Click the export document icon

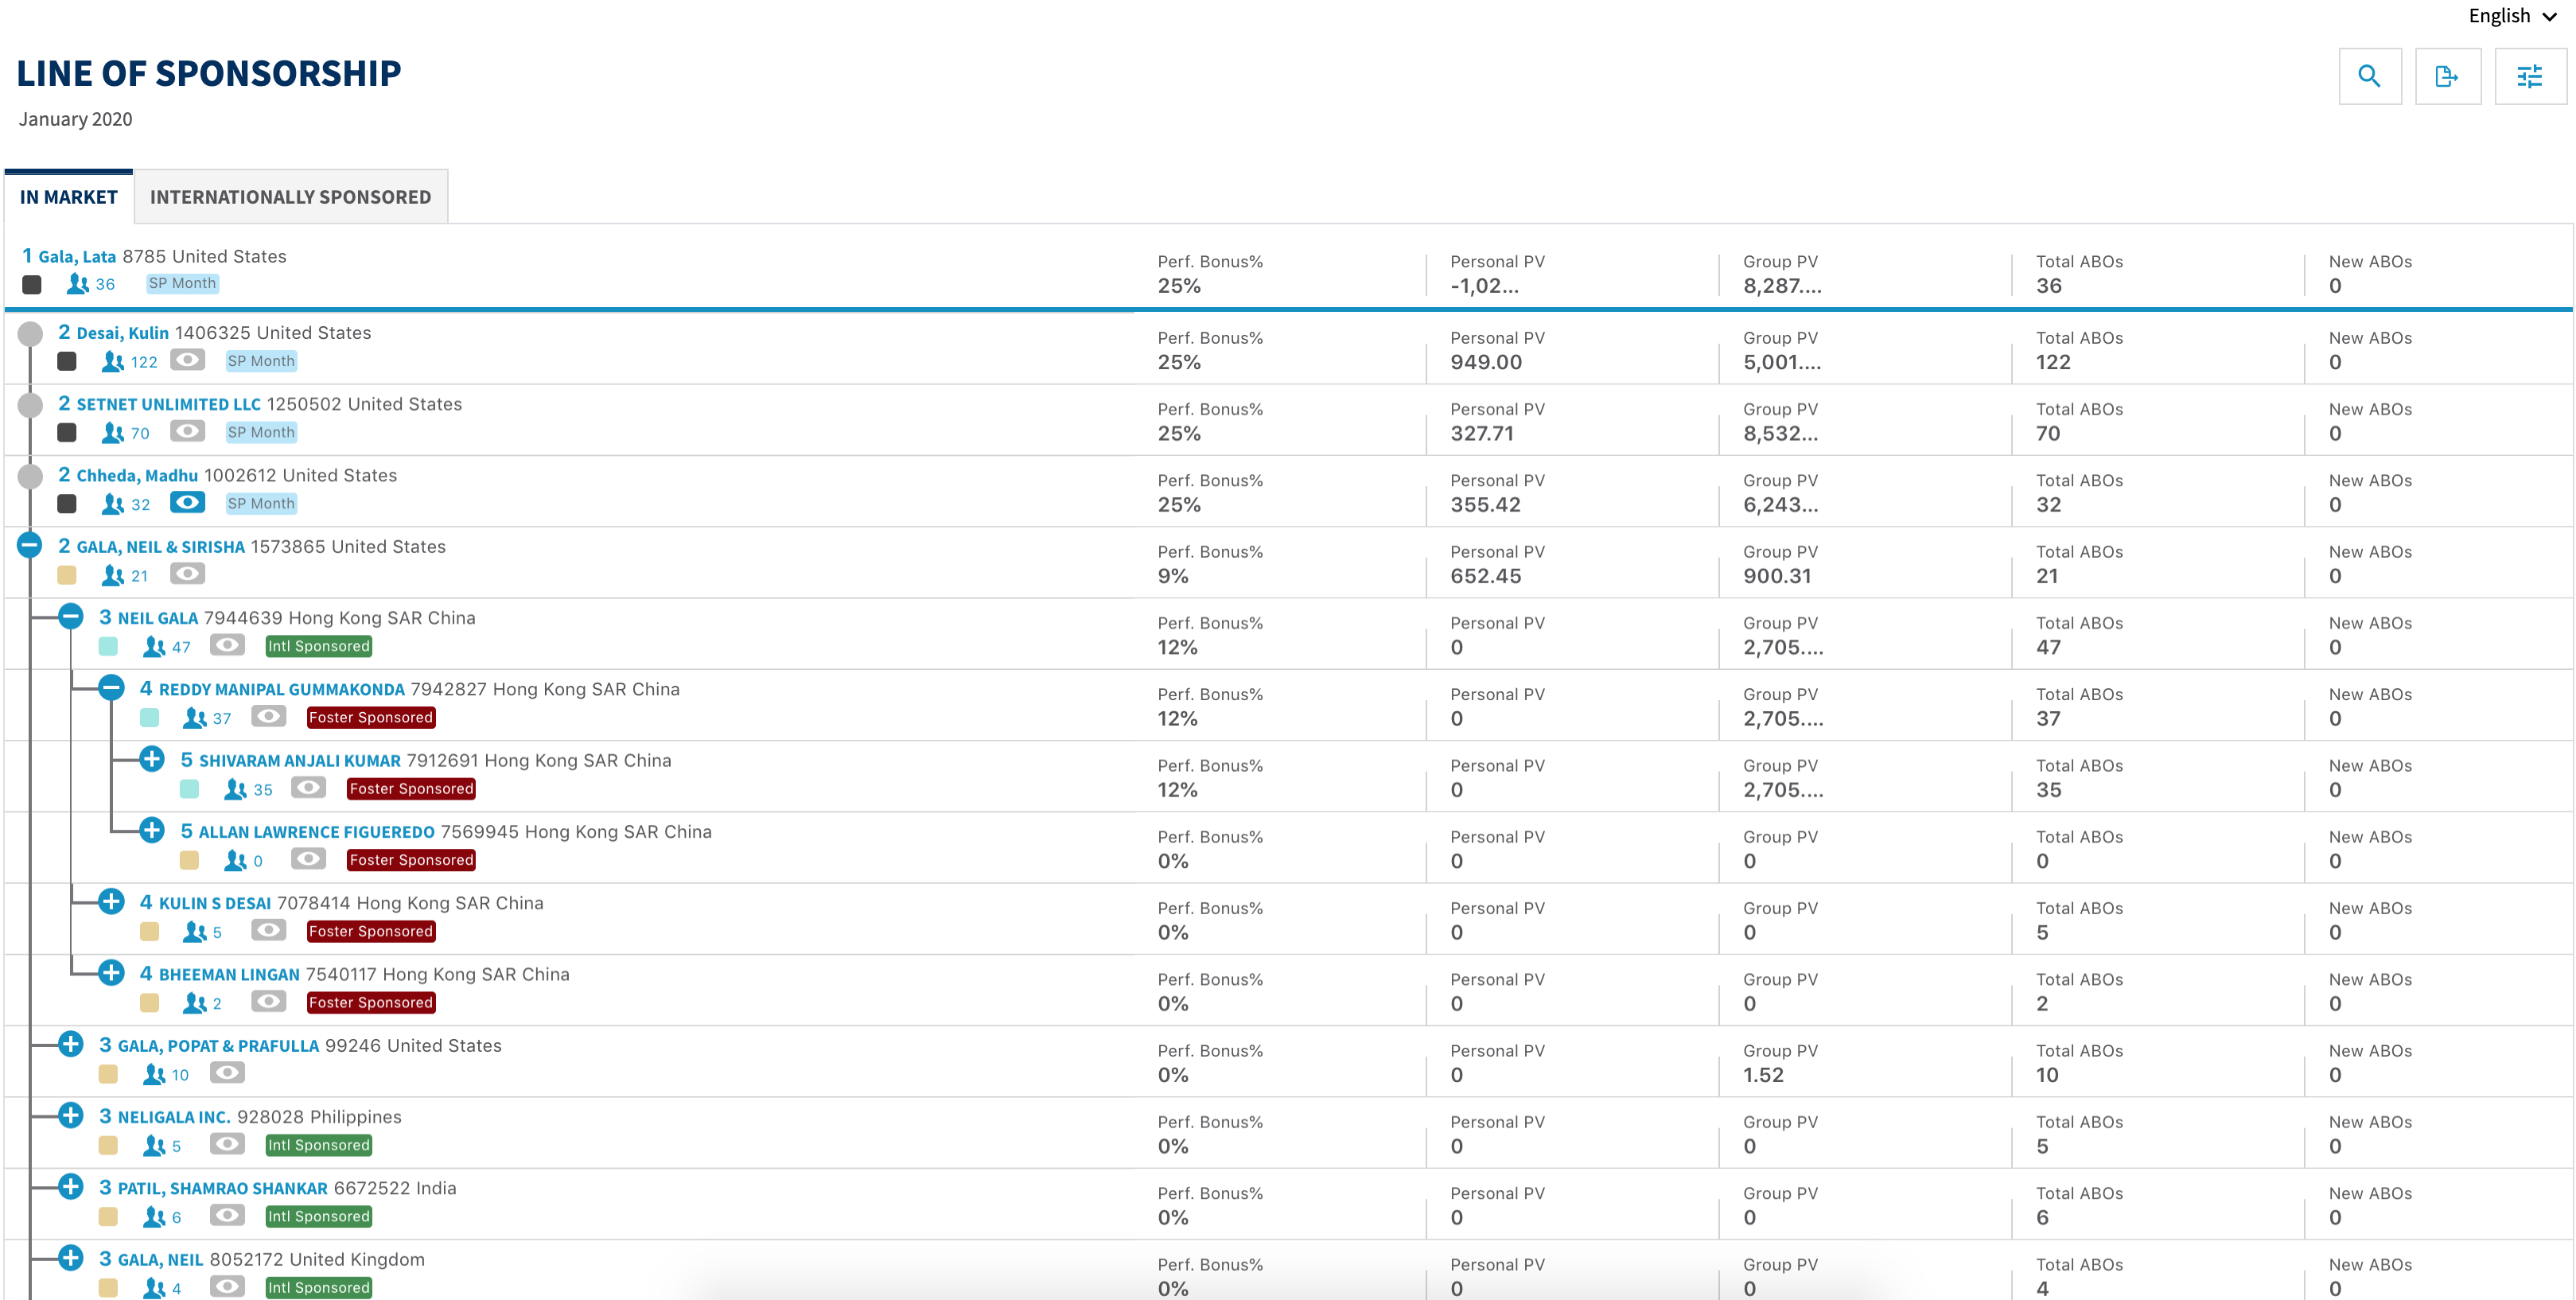coord(2446,76)
